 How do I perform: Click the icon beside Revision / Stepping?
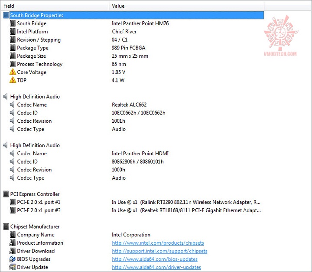[13, 39]
